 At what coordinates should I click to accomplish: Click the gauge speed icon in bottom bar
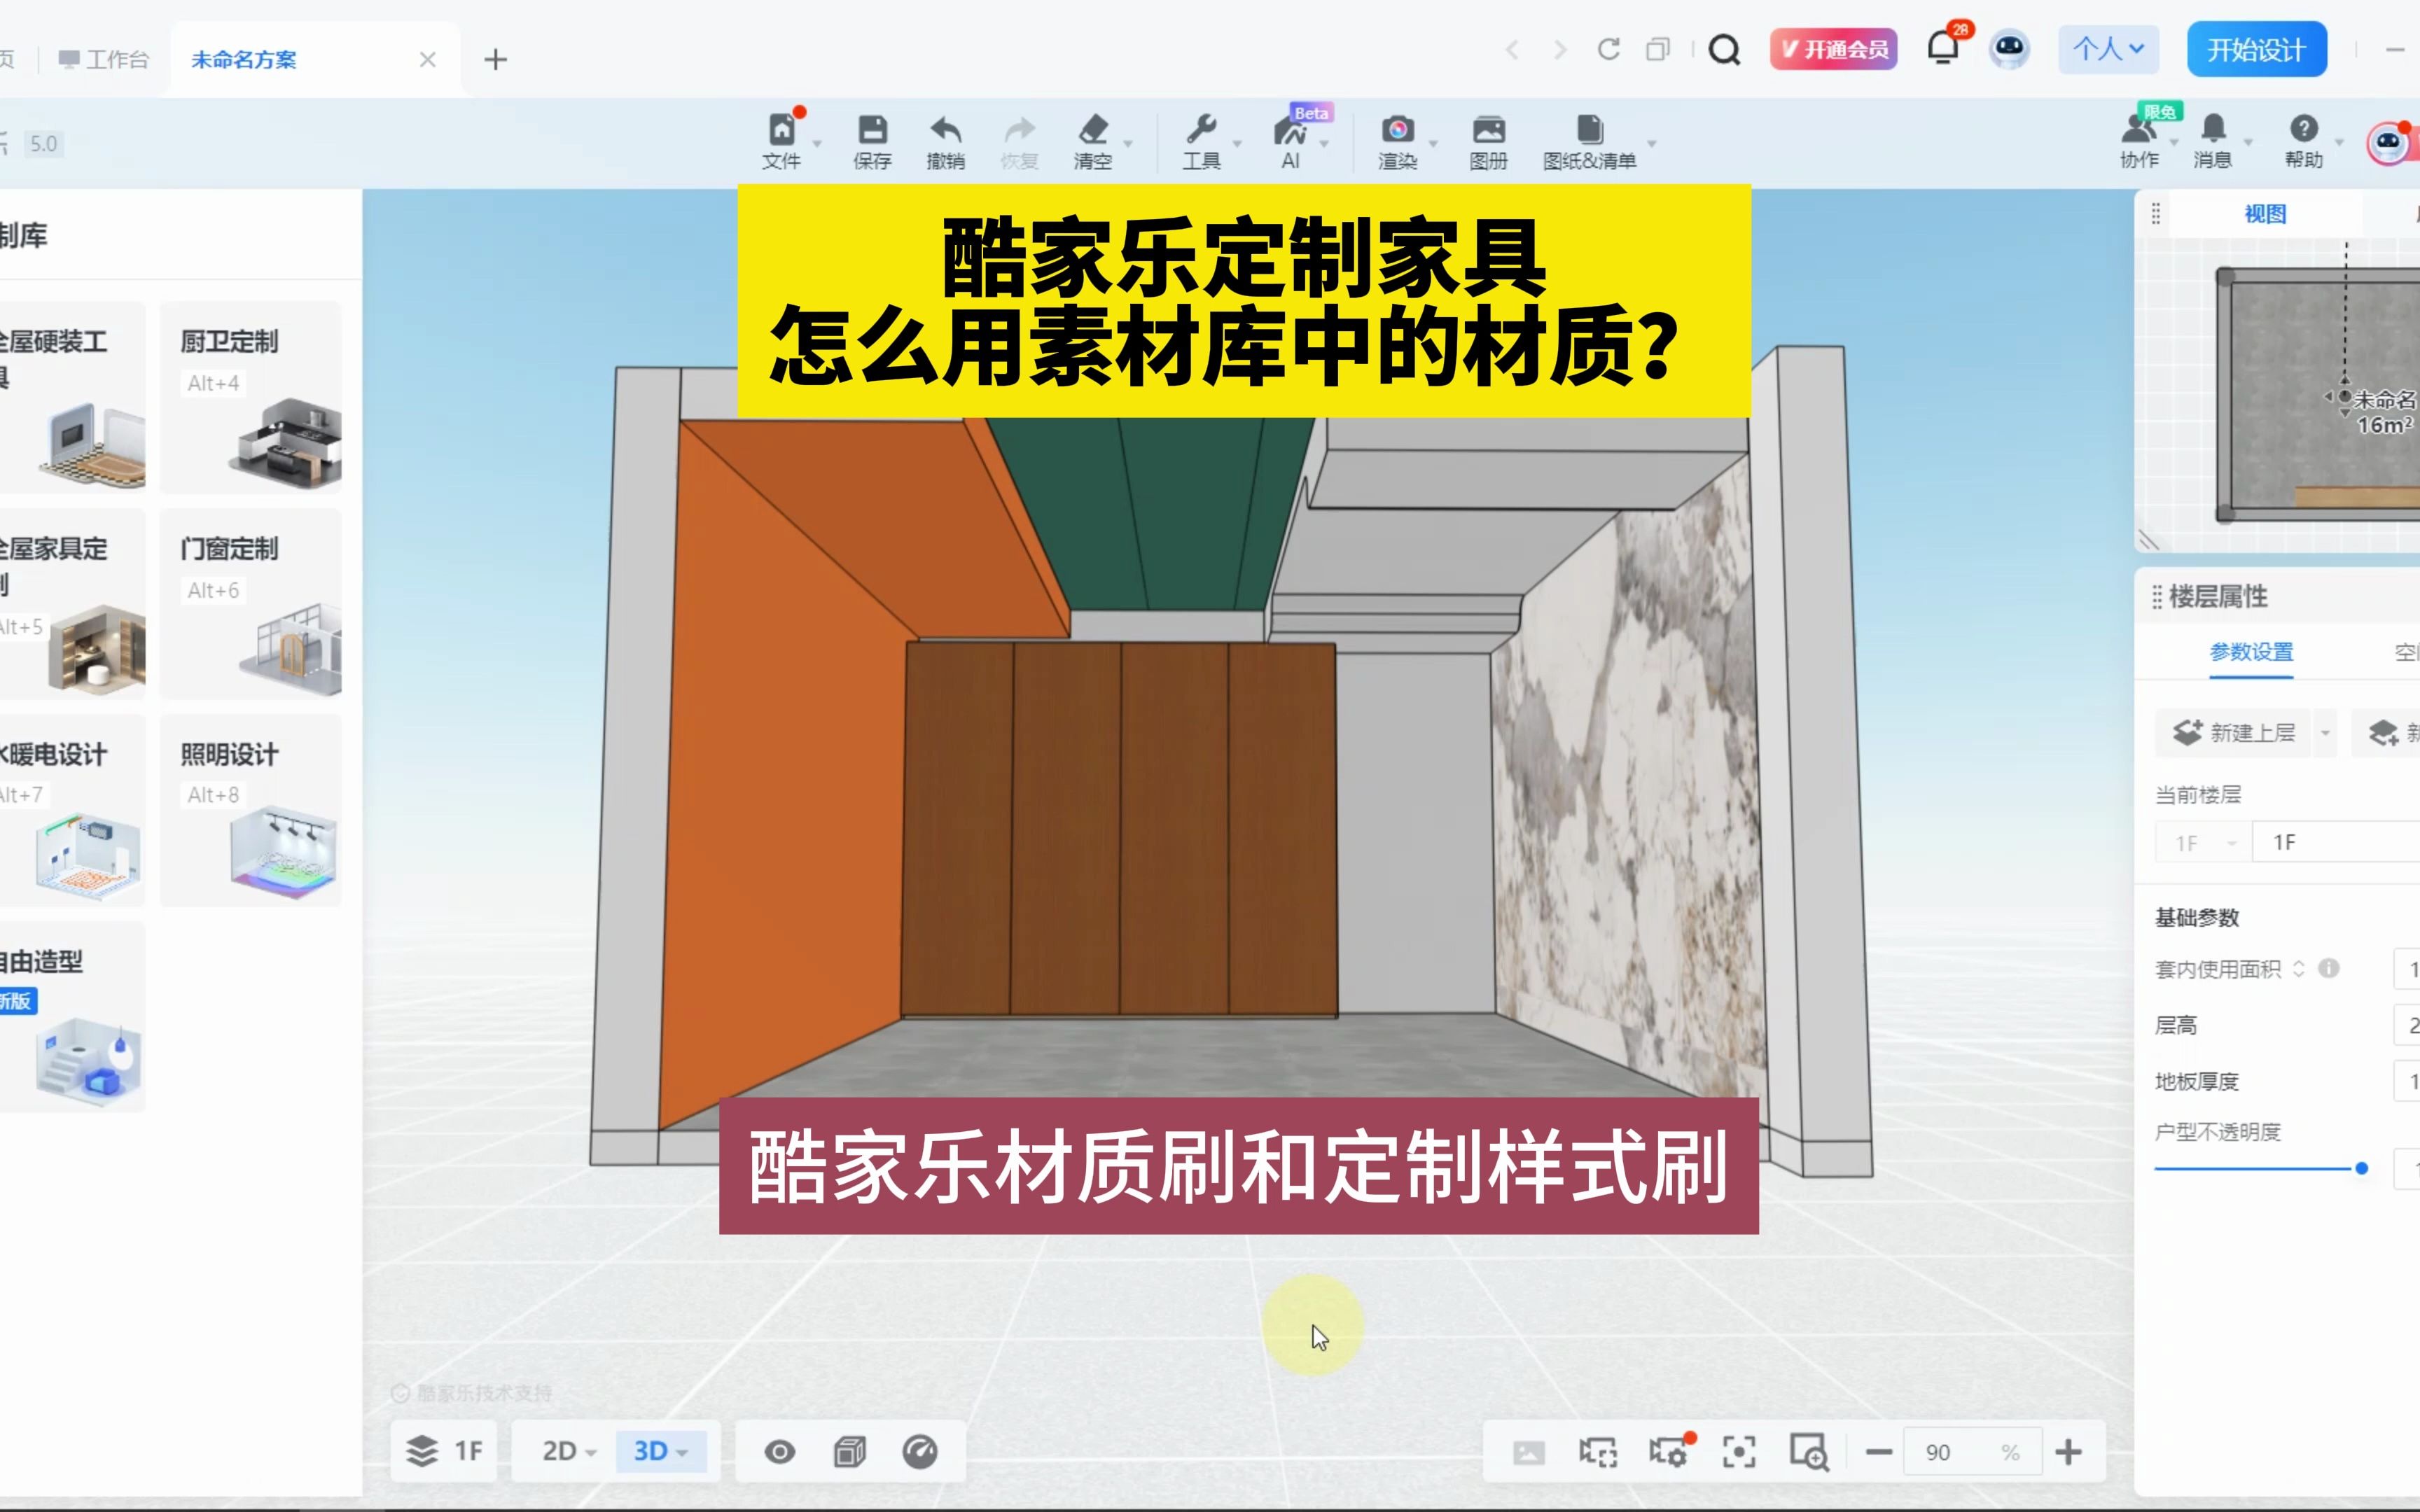pyautogui.click(x=920, y=1451)
